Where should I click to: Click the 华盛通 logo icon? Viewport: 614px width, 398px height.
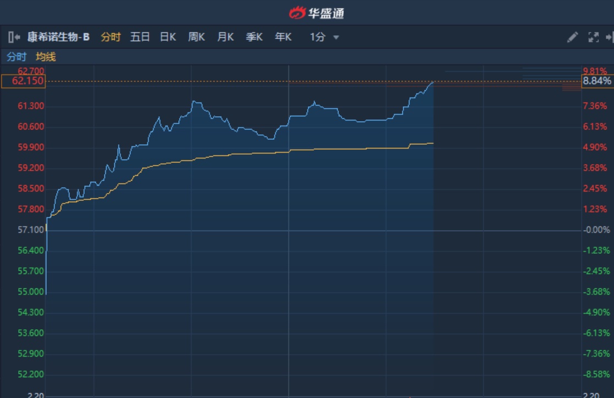coord(298,12)
